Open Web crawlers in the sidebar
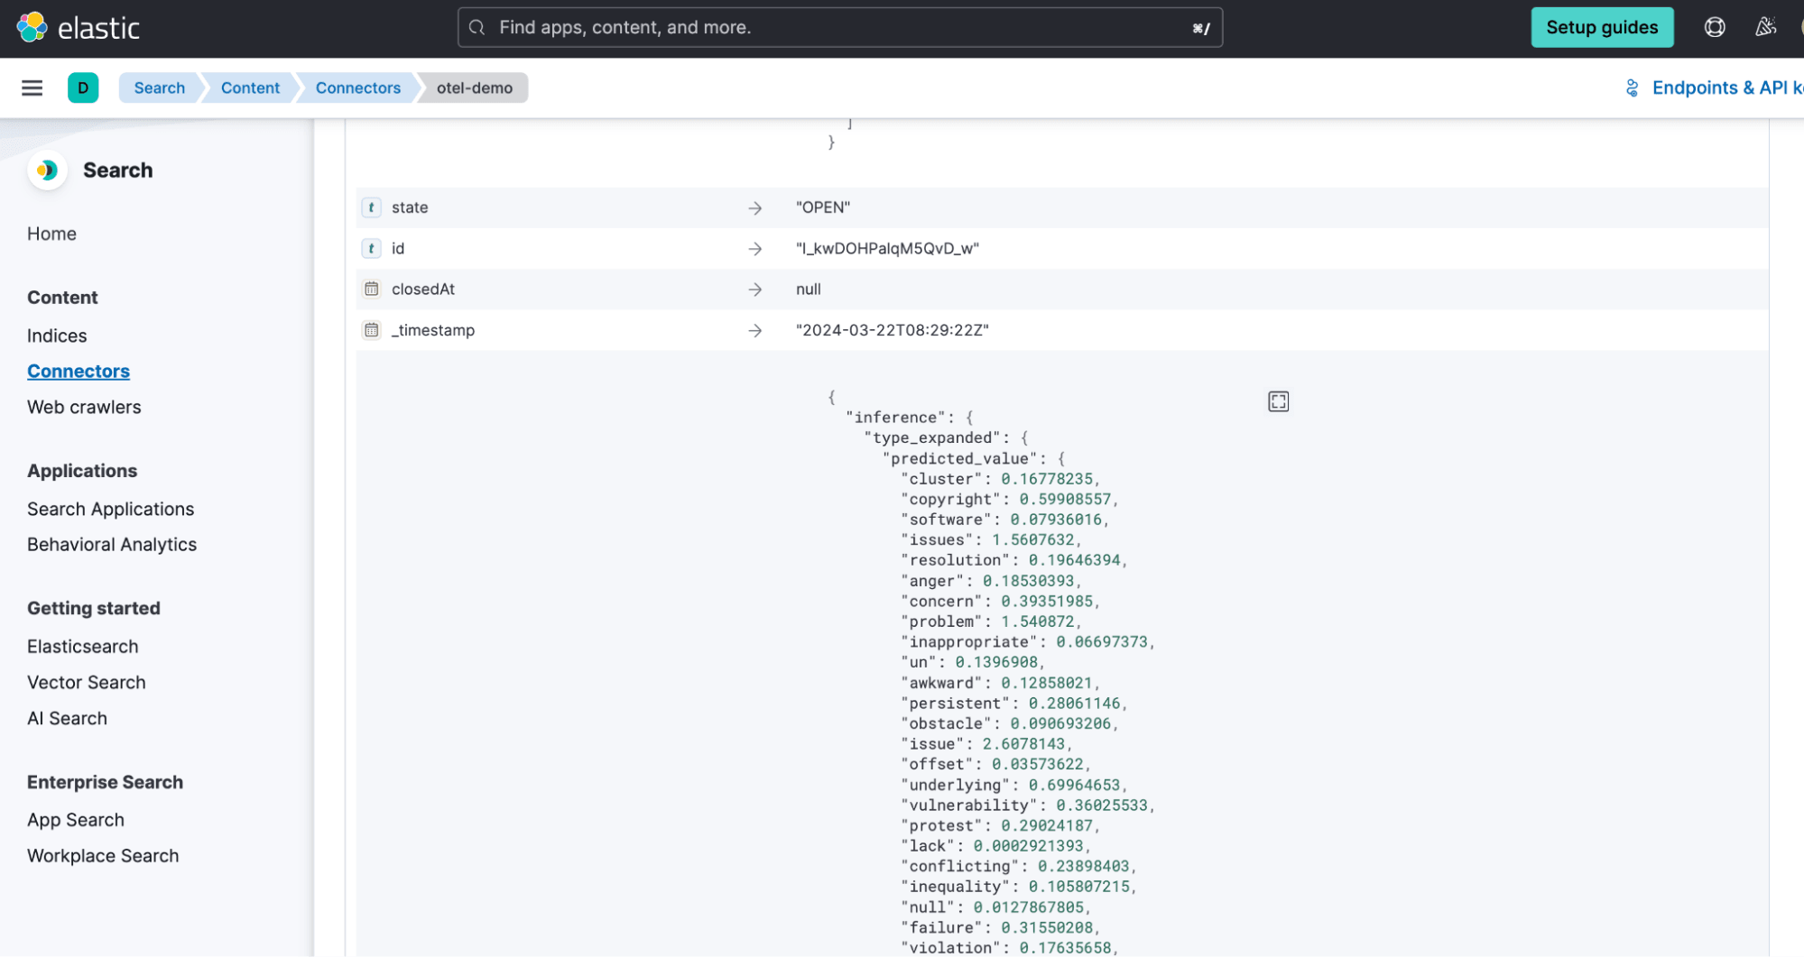1804x957 pixels. click(84, 407)
